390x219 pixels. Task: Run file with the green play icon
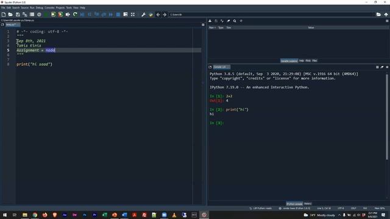(46, 15)
